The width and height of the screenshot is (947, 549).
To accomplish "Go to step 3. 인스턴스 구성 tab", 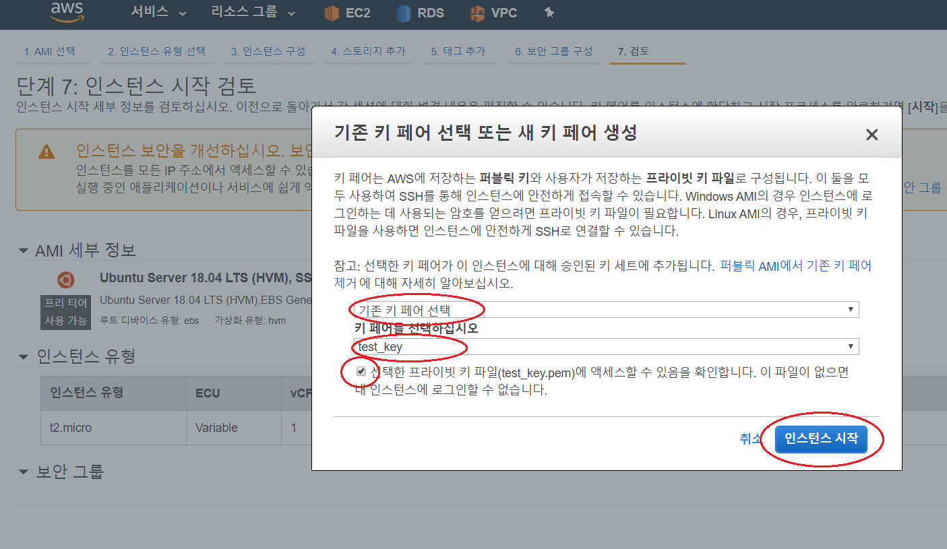I will 268,52.
